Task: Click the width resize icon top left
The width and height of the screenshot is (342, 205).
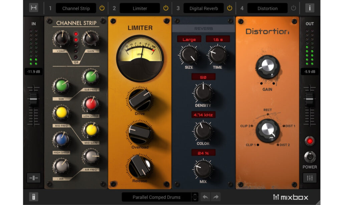Action: click(x=33, y=7)
